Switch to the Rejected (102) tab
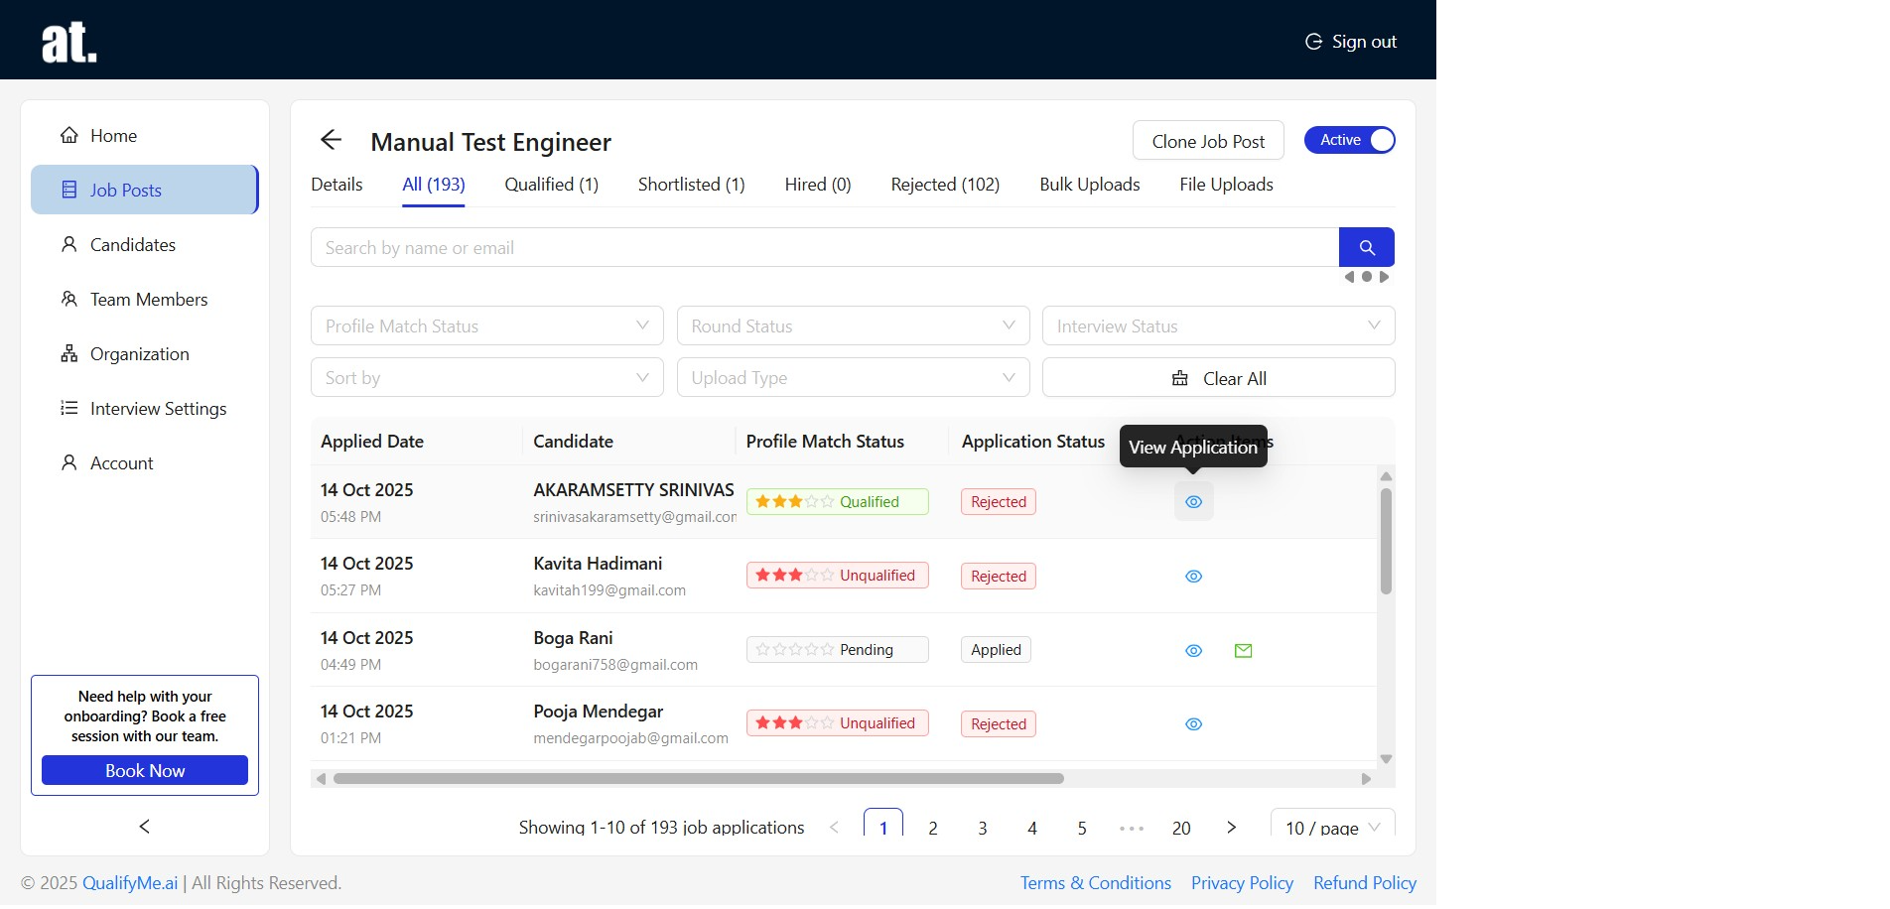Image resolution: width=1890 pixels, height=909 pixels. pos(944,185)
